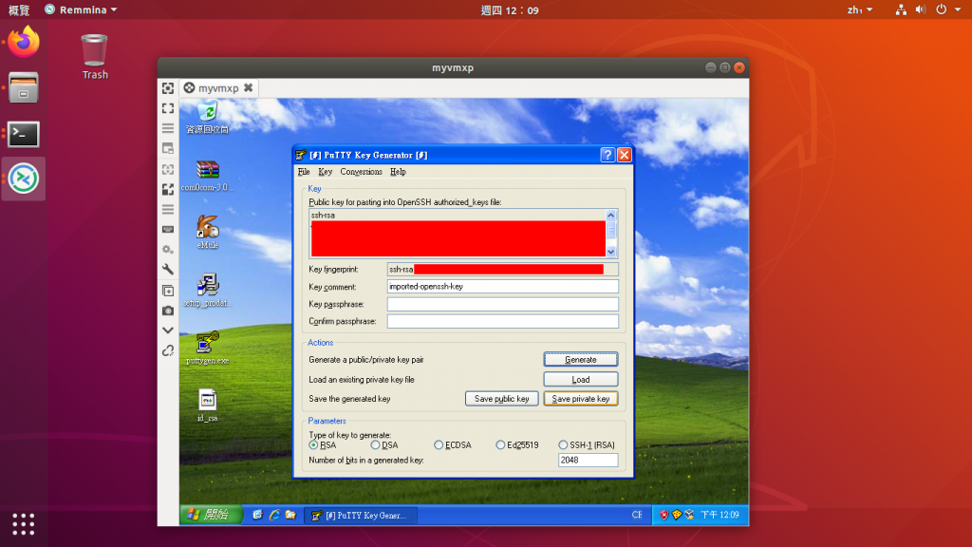Select the ECDSA key type
The image size is (972, 547).
[x=453, y=445]
